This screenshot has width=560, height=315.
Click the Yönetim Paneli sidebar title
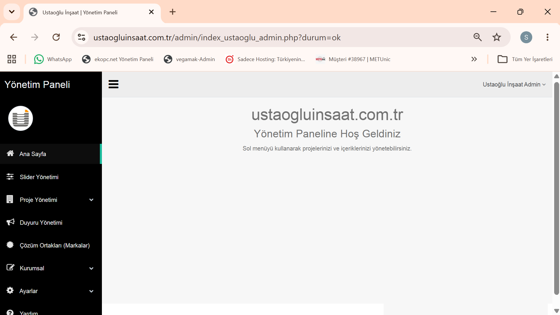point(37,84)
